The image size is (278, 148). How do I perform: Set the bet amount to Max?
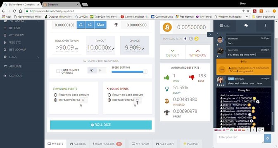[100, 25]
